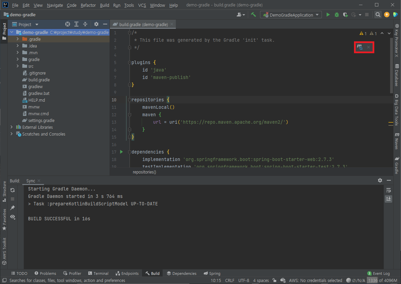Expand the .idea folder
Viewport: 401px width, 284px height.
pos(17,46)
